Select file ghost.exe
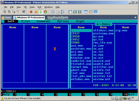Viewport: 139px width, 101px height. 79,70
